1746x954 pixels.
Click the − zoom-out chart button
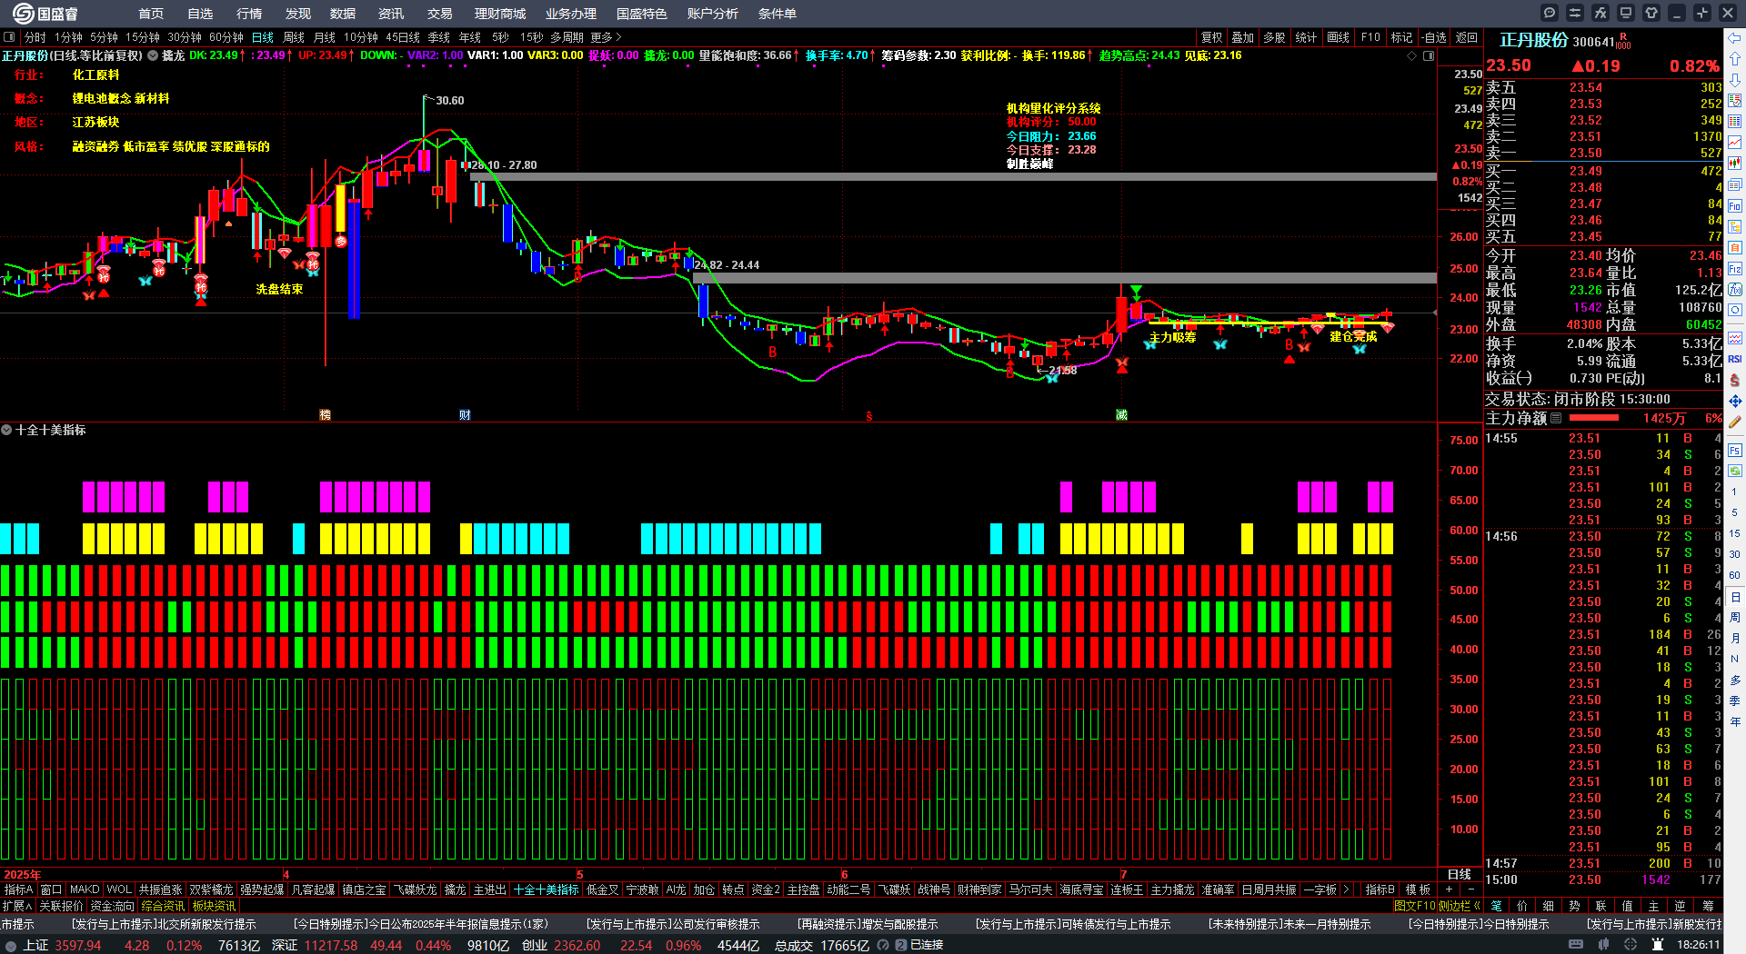1470,889
